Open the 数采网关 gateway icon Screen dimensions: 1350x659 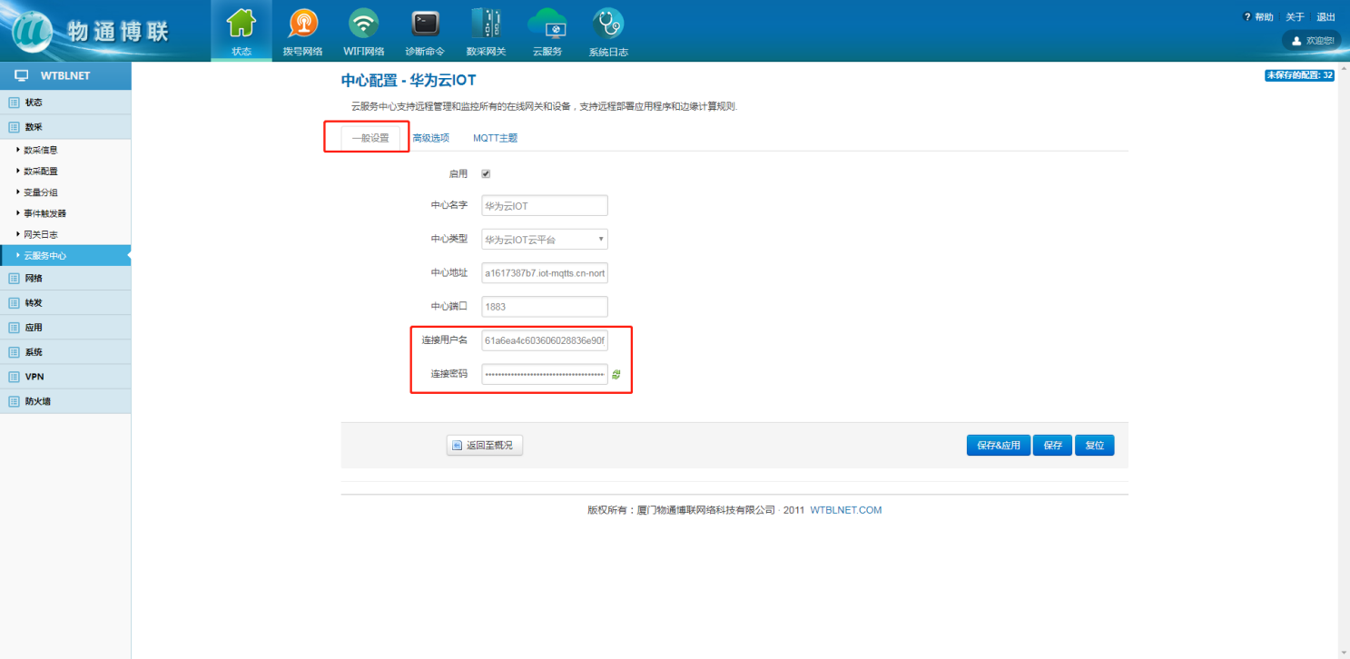[x=486, y=24]
